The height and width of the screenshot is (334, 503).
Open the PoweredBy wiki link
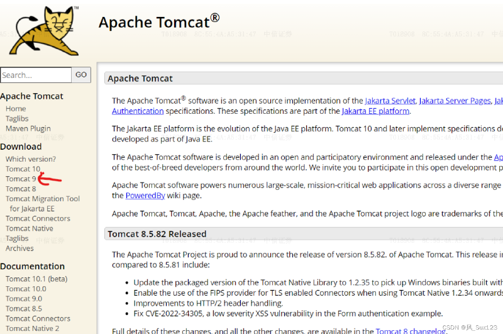click(x=145, y=196)
